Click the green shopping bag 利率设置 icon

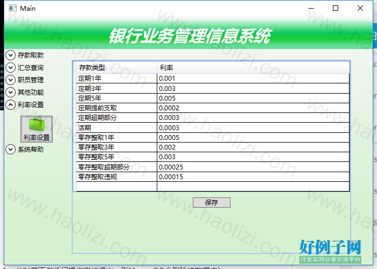click(37, 129)
